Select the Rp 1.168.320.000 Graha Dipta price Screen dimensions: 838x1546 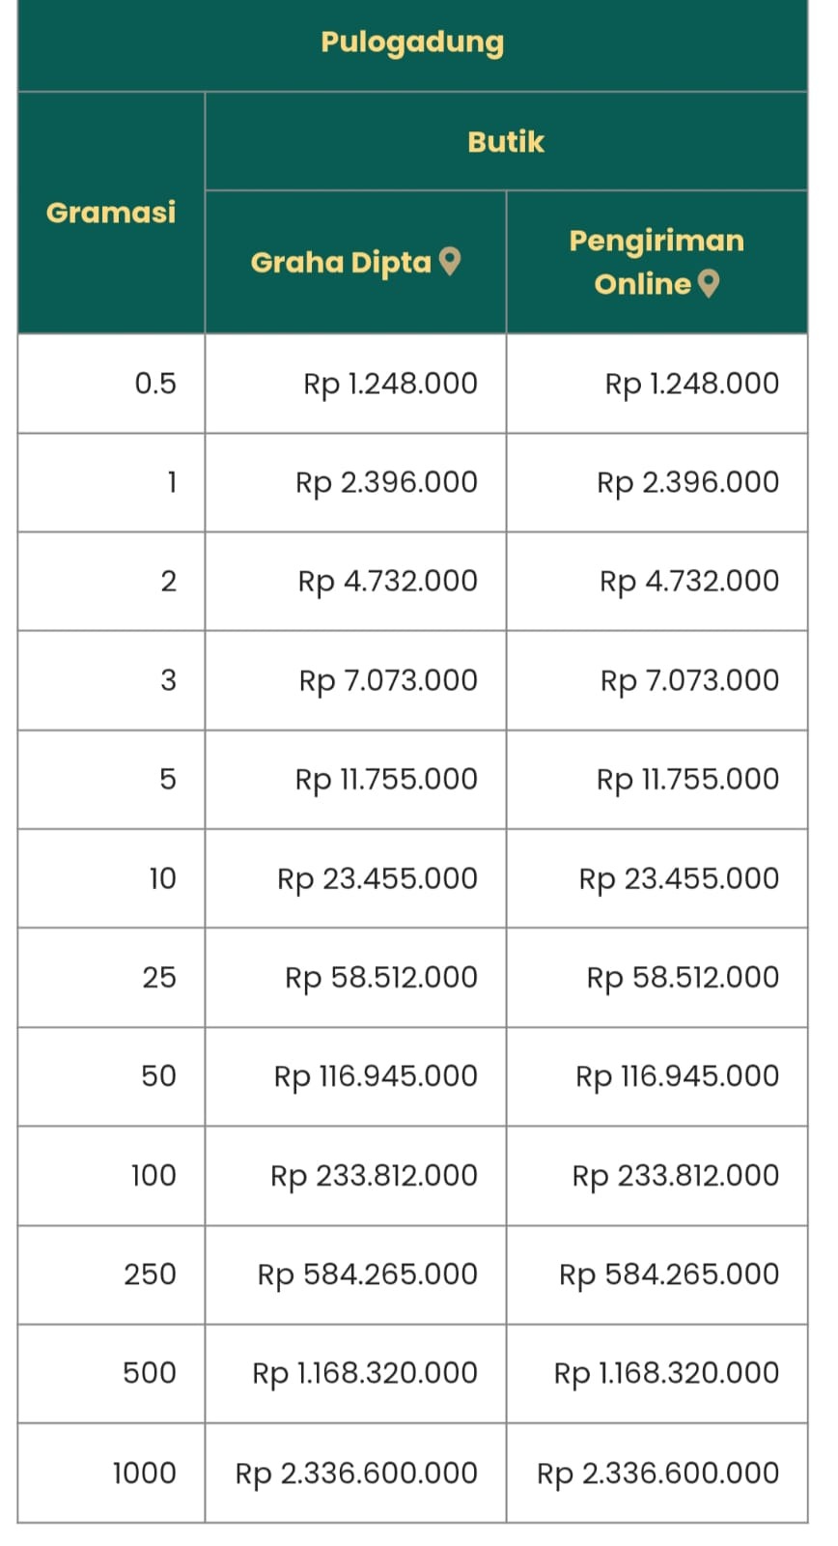tap(365, 1372)
